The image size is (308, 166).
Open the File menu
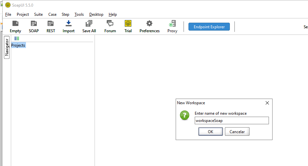pyautogui.click(x=8, y=14)
